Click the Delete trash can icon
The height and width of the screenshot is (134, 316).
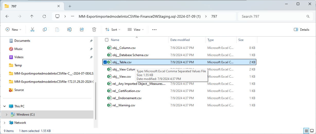click(94, 29)
